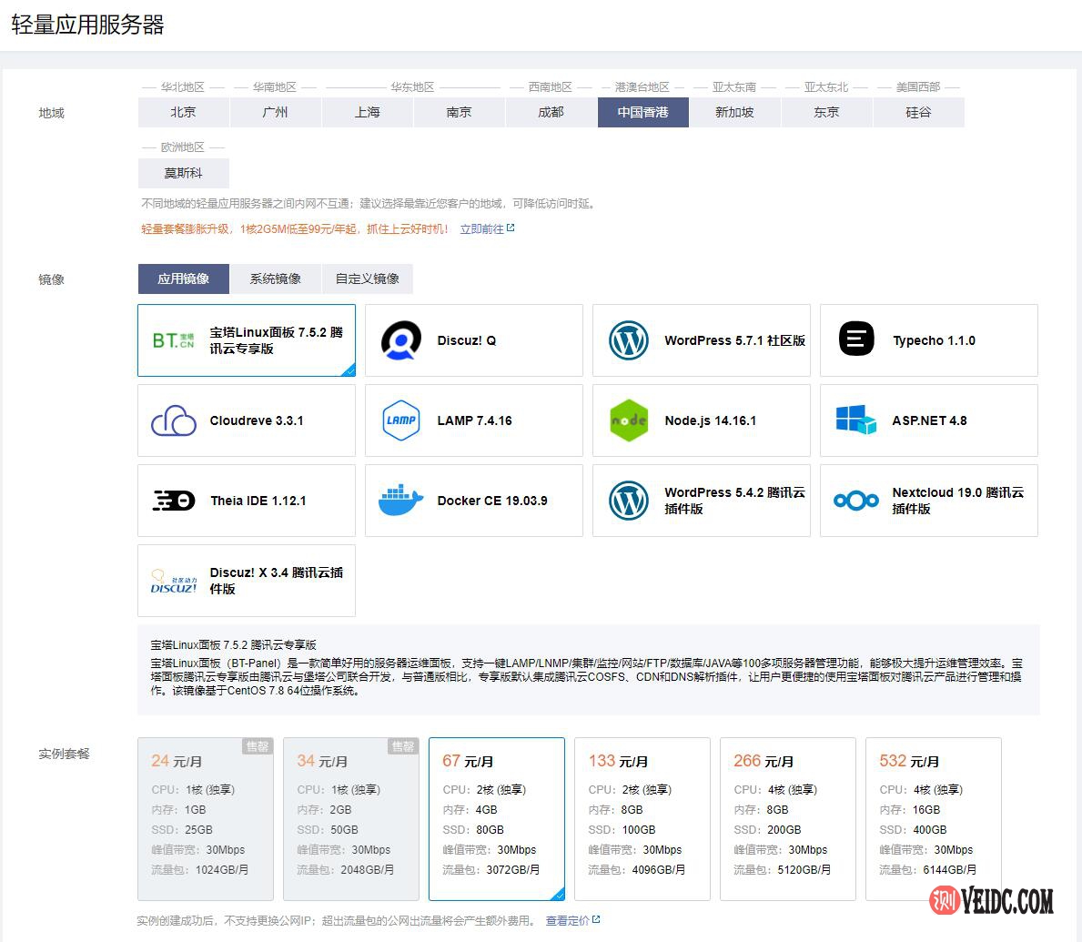Switch to the 系统镜像 tab
Image resolution: width=1082 pixels, height=942 pixels.
tap(275, 279)
